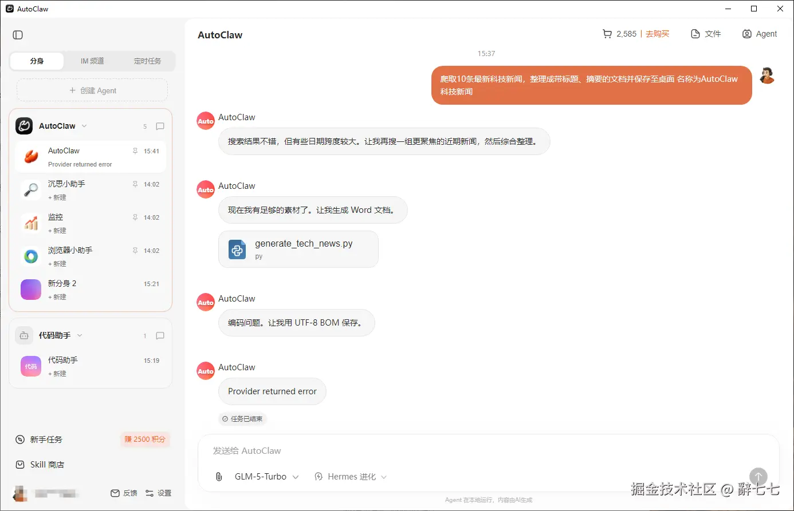Click the 15:37 timestamp

point(486,53)
